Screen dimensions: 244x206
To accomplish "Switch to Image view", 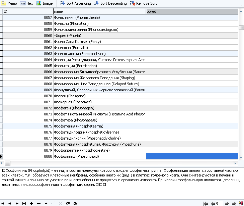I will pos(45,3).
